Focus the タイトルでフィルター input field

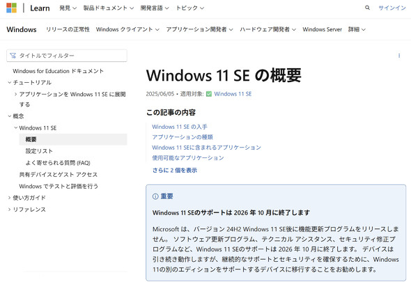tap(67, 56)
